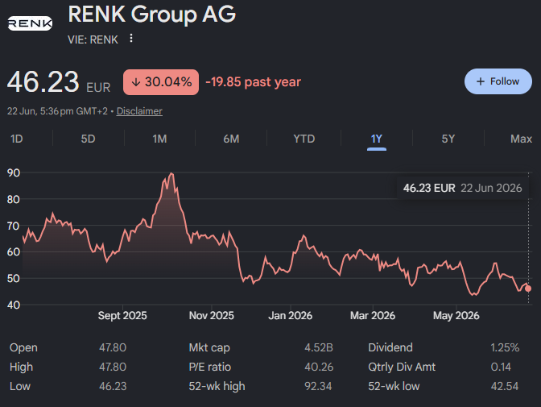Click the Sept 2025 axis label
541x407 pixels.
[122, 315]
